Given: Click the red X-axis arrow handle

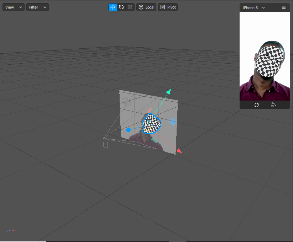Looking at the screenshot, I should (179, 151).
